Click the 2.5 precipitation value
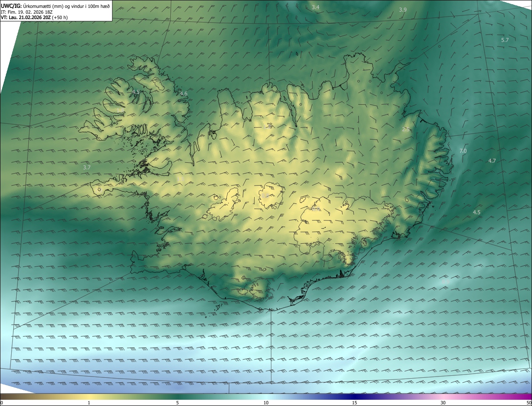 point(406,130)
